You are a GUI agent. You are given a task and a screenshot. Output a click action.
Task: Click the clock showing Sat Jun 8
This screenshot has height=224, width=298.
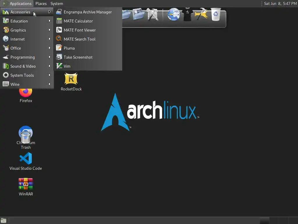coord(280,3)
